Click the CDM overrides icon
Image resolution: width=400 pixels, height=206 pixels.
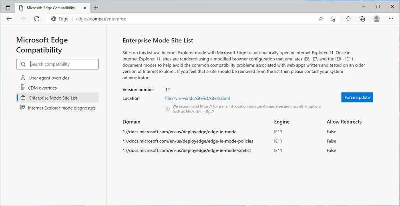(x=22, y=88)
